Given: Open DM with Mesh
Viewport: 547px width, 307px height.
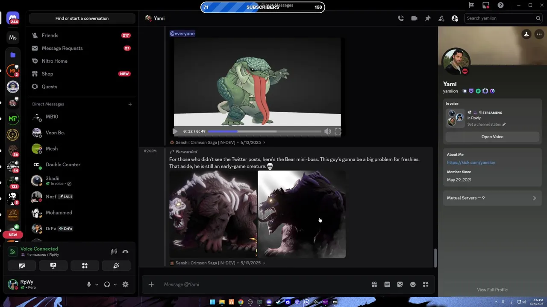Looking at the screenshot, I should tap(82, 148).
